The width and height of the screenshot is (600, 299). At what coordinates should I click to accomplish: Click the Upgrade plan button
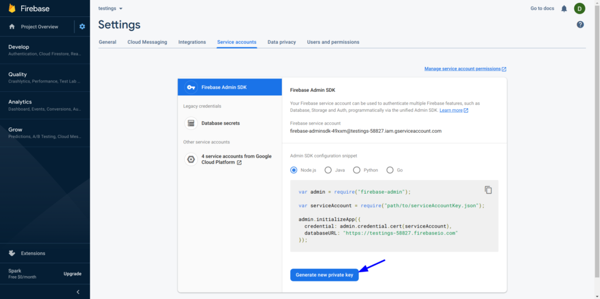click(x=72, y=273)
